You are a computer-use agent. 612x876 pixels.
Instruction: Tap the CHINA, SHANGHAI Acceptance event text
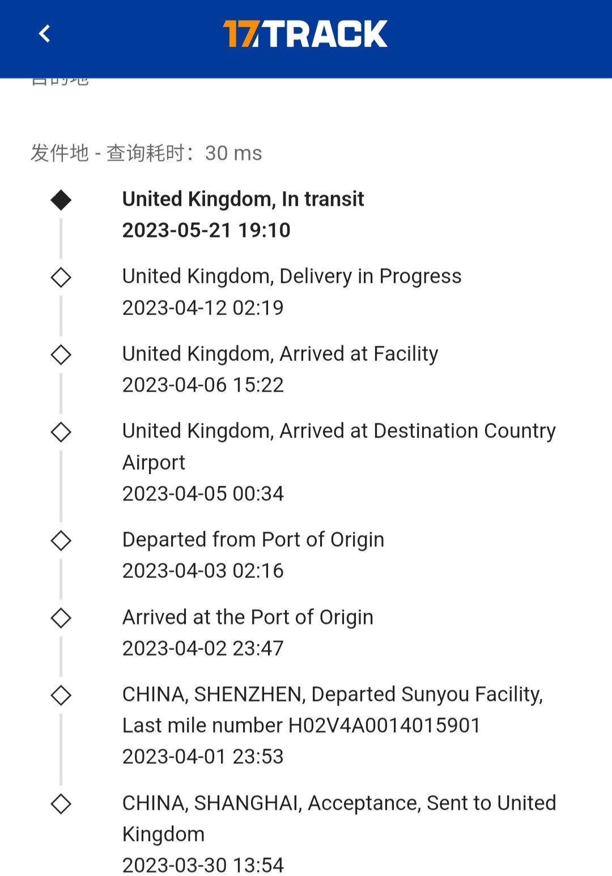point(339,818)
